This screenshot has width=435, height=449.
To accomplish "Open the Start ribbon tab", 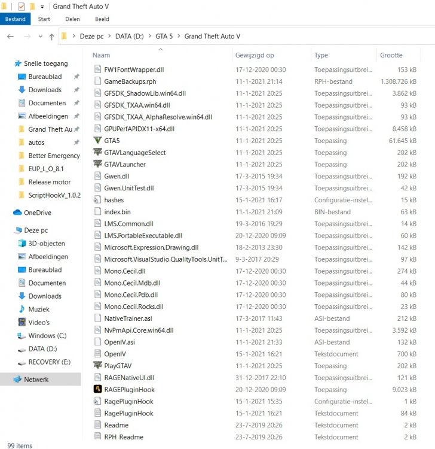I will point(44,19).
